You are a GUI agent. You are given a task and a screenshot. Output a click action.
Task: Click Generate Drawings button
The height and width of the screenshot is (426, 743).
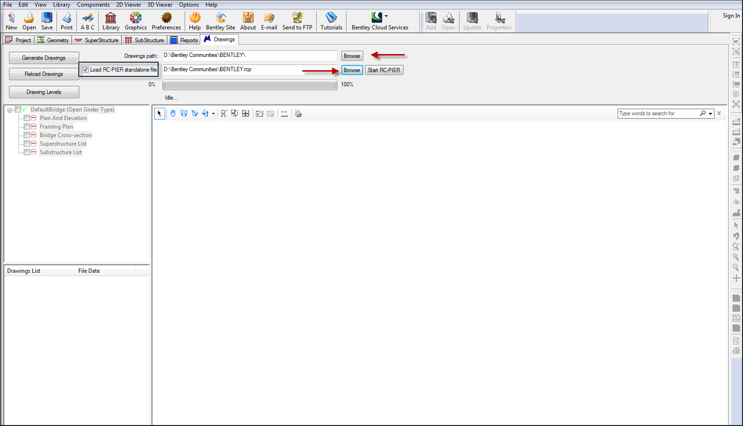[44, 58]
